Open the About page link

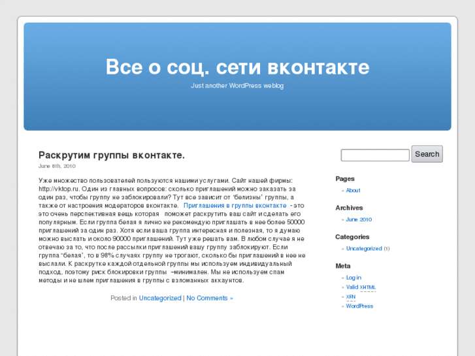click(353, 190)
